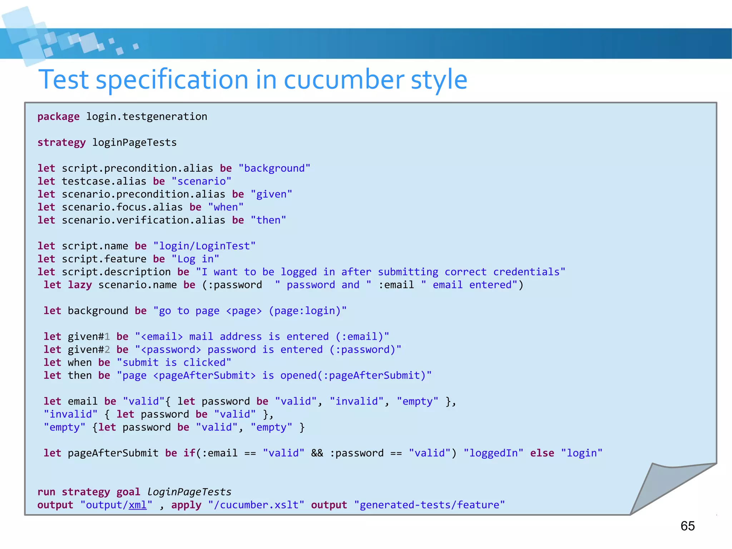Image resolution: width=732 pixels, height=549 pixels.
Task: Click the 'let then be' line
Action: [x=238, y=376]
